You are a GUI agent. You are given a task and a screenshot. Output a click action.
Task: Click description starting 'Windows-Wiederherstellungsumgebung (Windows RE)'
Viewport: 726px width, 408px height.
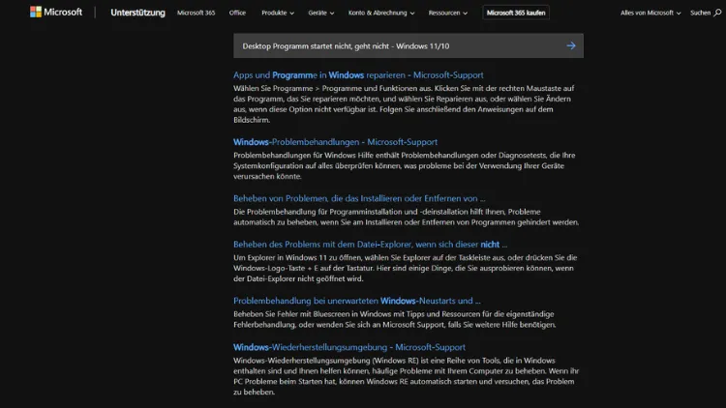pyautogui.click(x=406, y=376)
